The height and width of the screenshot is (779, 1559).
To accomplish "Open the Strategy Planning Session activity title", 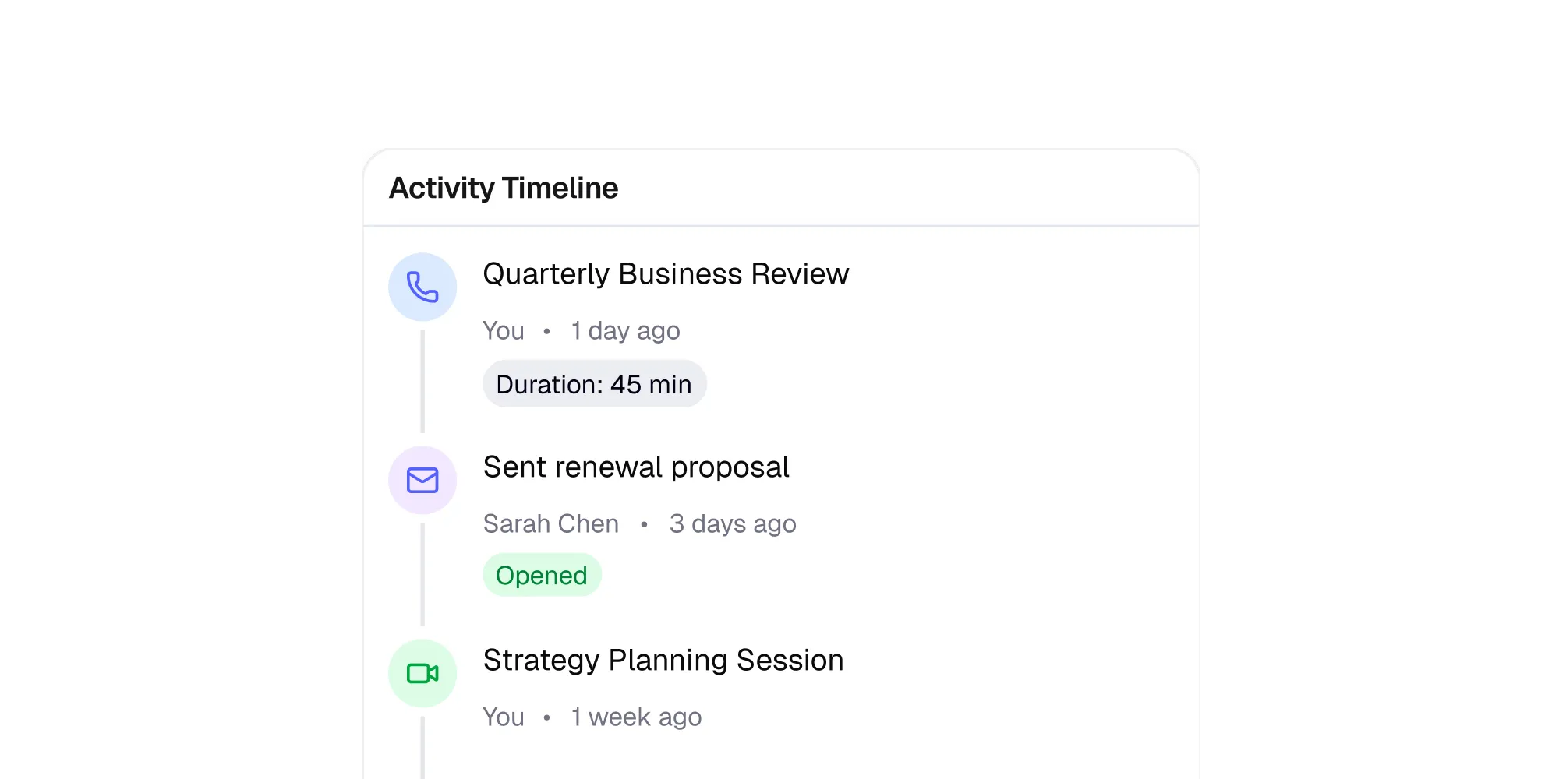I will (663, 660).
